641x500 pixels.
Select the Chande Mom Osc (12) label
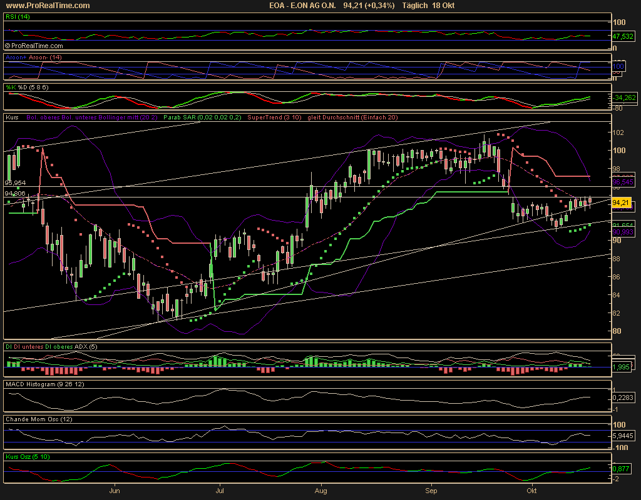[39, 419]
